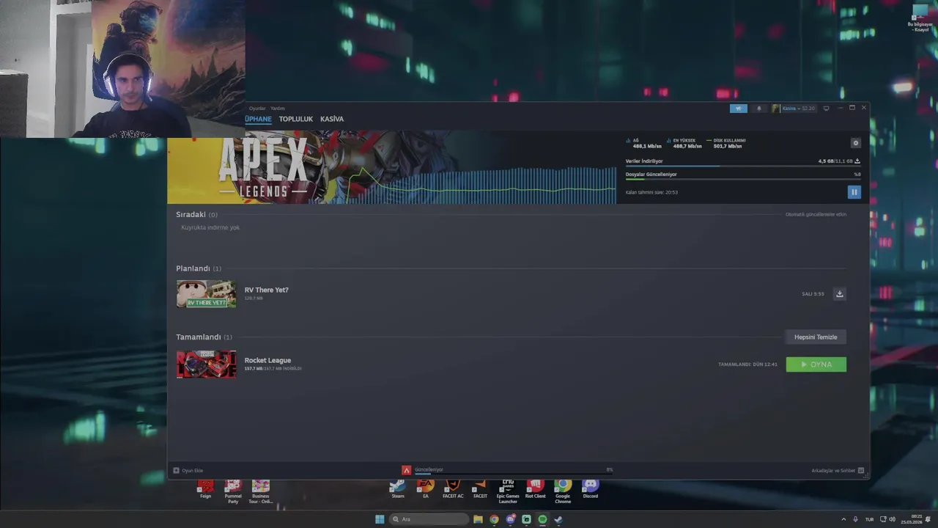
Task: Open the Oyunlar menu
Action: tap(257, 109)
